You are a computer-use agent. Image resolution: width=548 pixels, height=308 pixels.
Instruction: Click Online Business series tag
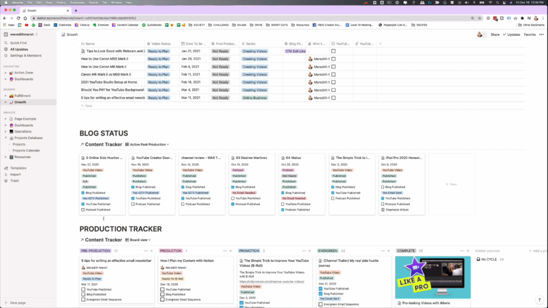[x=254, y=98]
